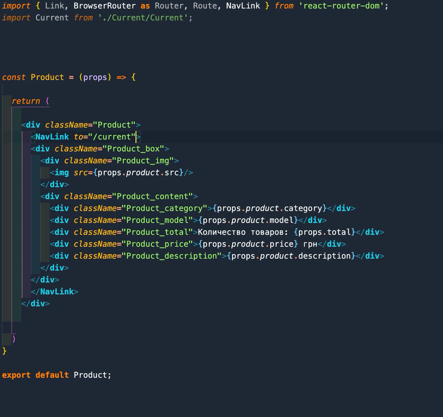Click {props.product.description} expression

(291, 256)
